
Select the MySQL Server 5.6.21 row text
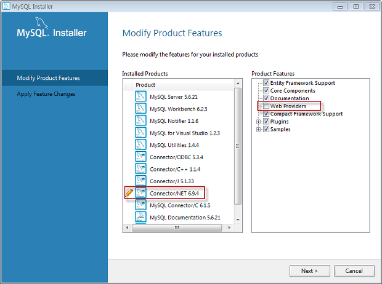coord(174,97)
